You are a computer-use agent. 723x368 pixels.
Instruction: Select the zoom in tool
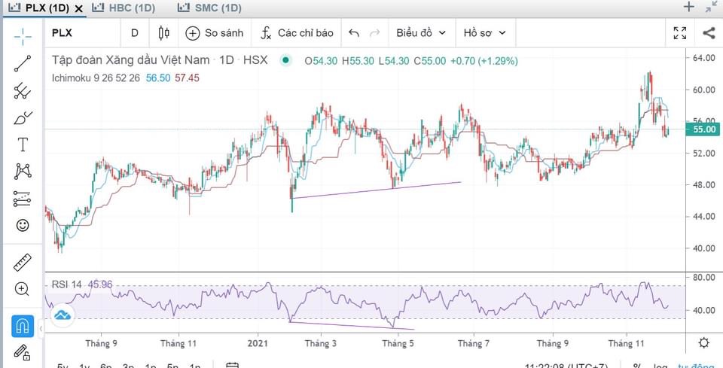[22, 289]
